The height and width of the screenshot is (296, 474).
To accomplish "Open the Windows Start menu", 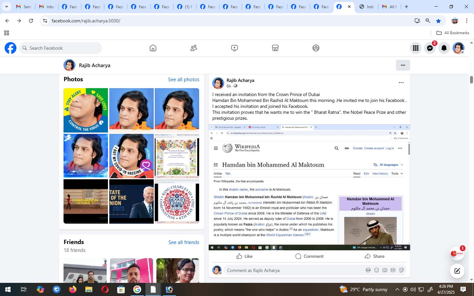I will coord(8,289).
